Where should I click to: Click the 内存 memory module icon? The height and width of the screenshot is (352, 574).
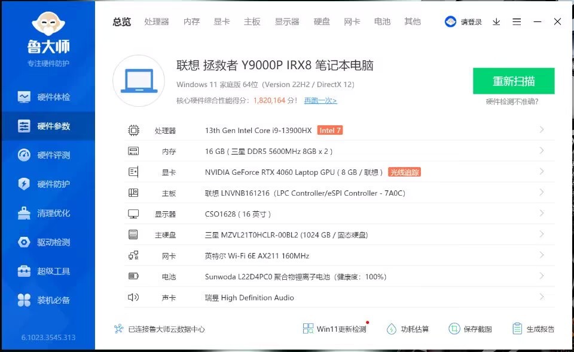coord(133,151)
